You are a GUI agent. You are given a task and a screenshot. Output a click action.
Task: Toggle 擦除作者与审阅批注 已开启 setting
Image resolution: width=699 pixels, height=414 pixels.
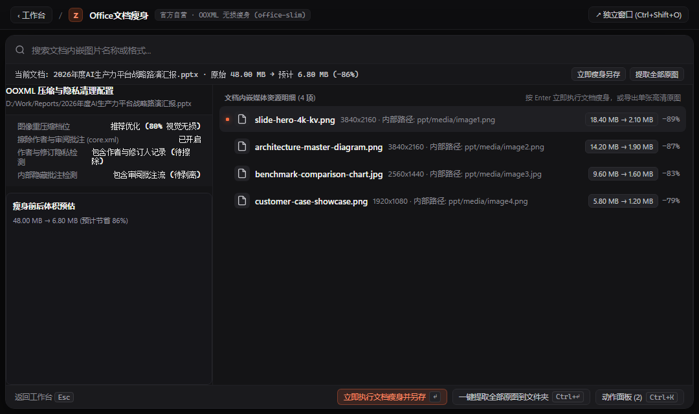pyautogui.click(x=190, y=140)
